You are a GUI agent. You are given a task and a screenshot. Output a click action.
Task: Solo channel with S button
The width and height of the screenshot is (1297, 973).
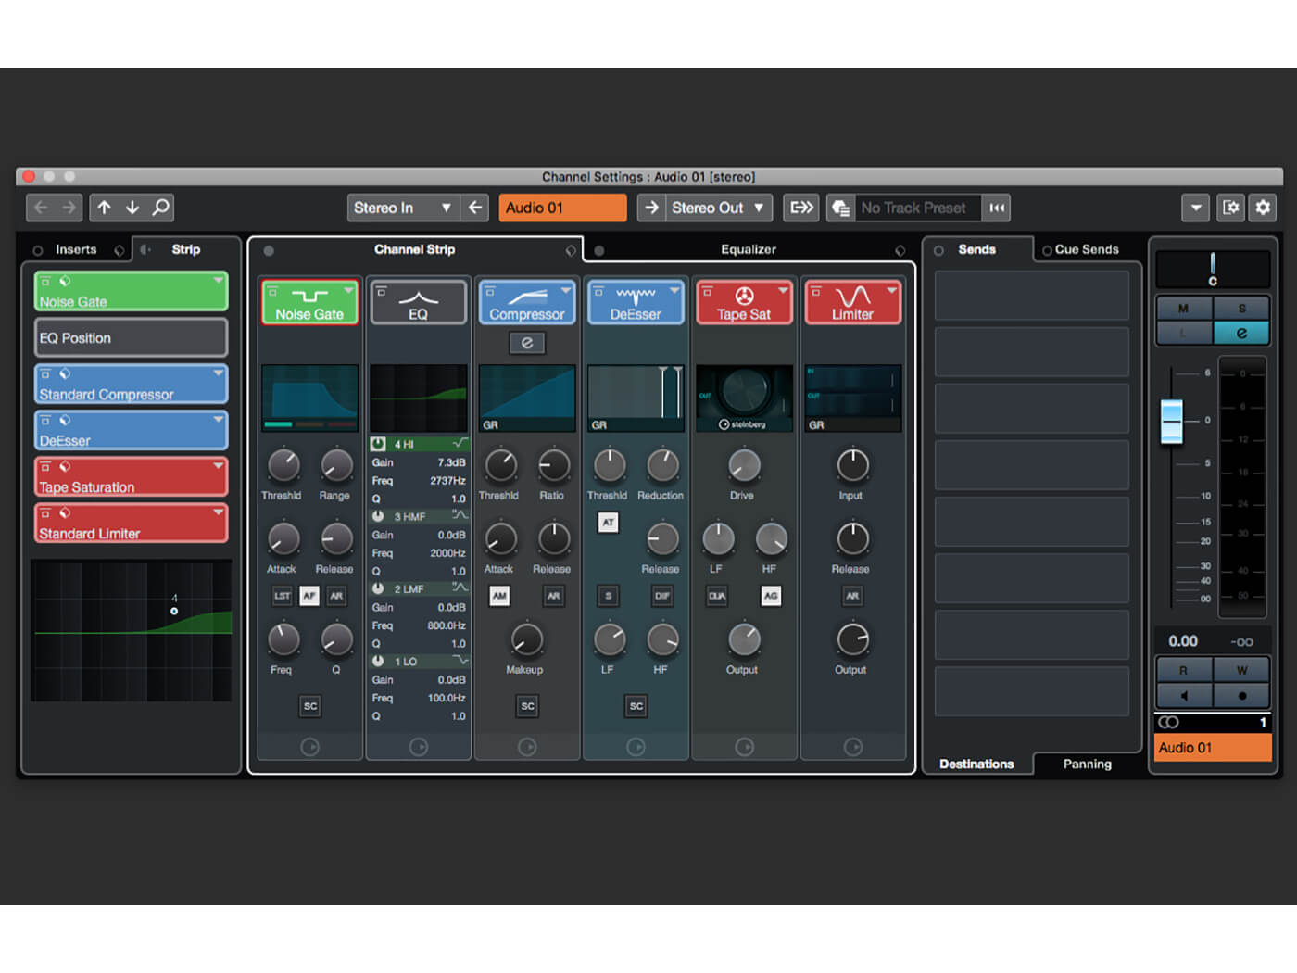pos(1241,308)
